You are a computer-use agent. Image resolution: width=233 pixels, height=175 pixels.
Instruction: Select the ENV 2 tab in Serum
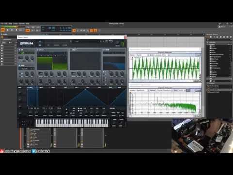[41, 87]
